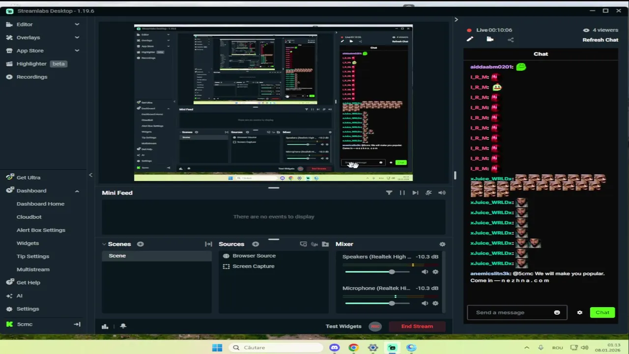Open Dashboard Home
This screenshot has width=629, height=354.
[40, 204]
